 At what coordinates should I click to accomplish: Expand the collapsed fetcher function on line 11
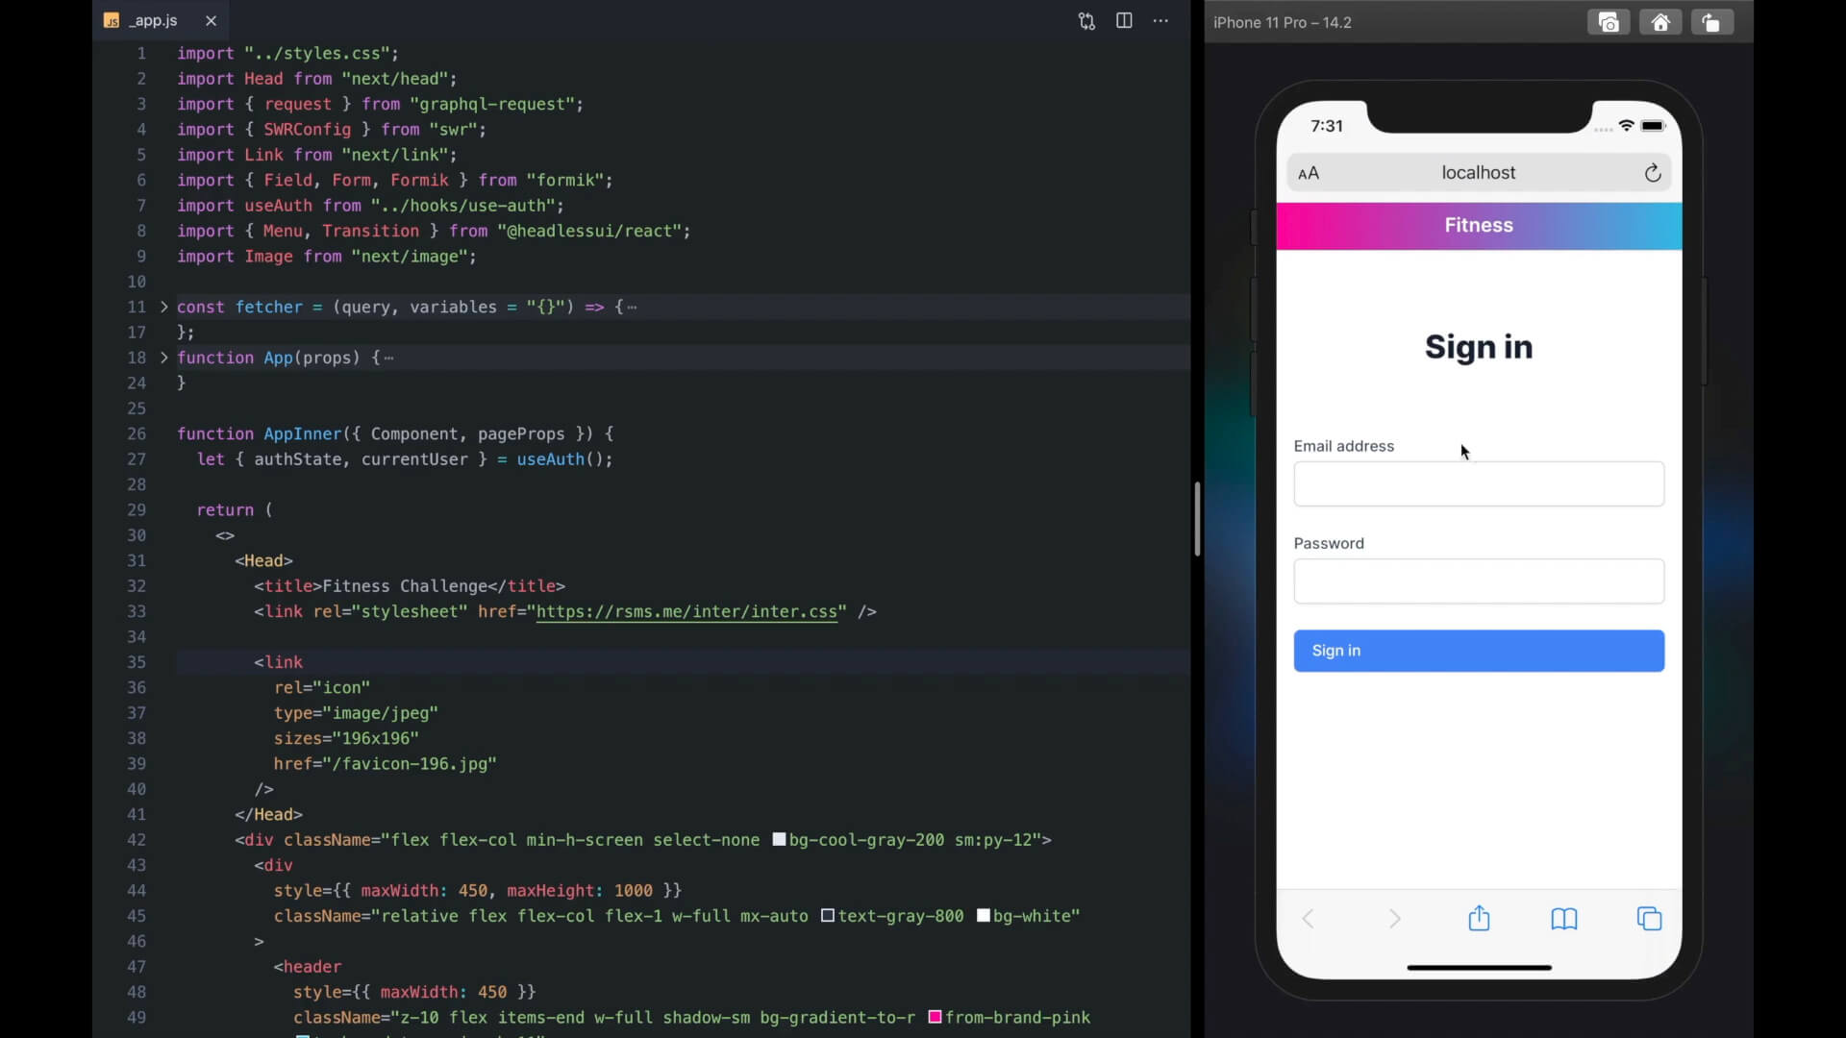(x=162, y=307)
